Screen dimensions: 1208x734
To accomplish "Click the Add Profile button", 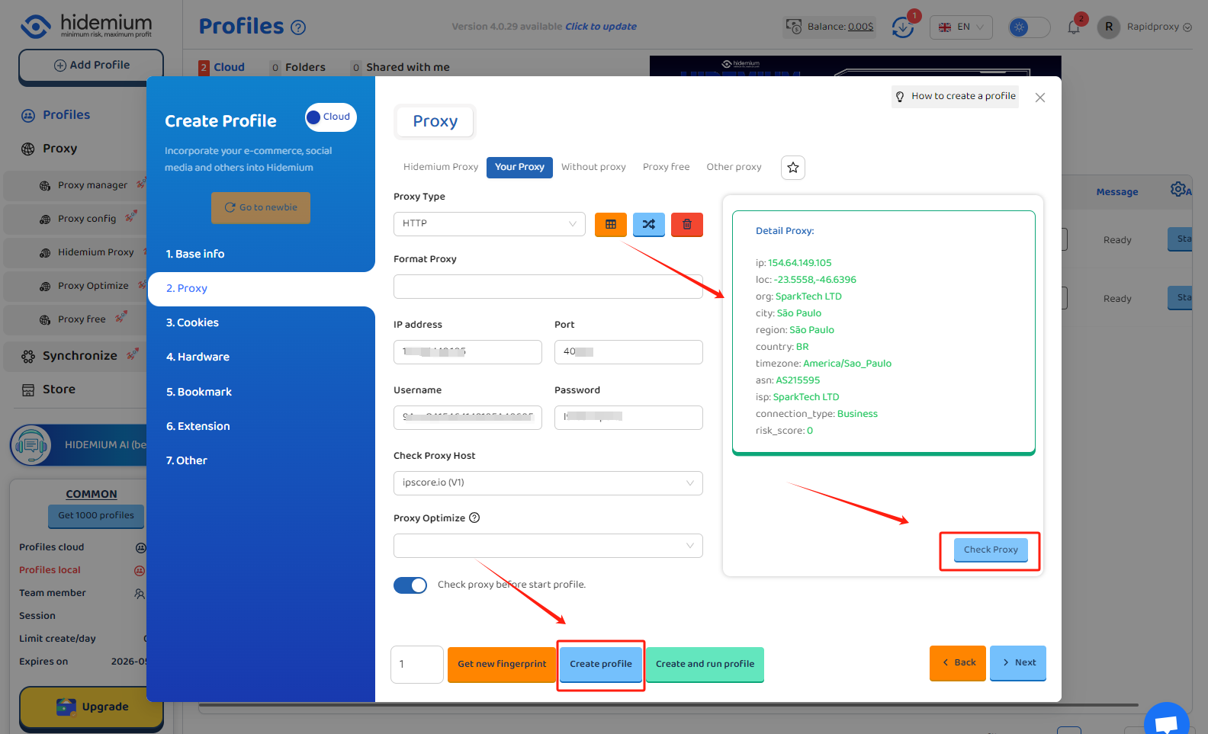I will (91, 66).
